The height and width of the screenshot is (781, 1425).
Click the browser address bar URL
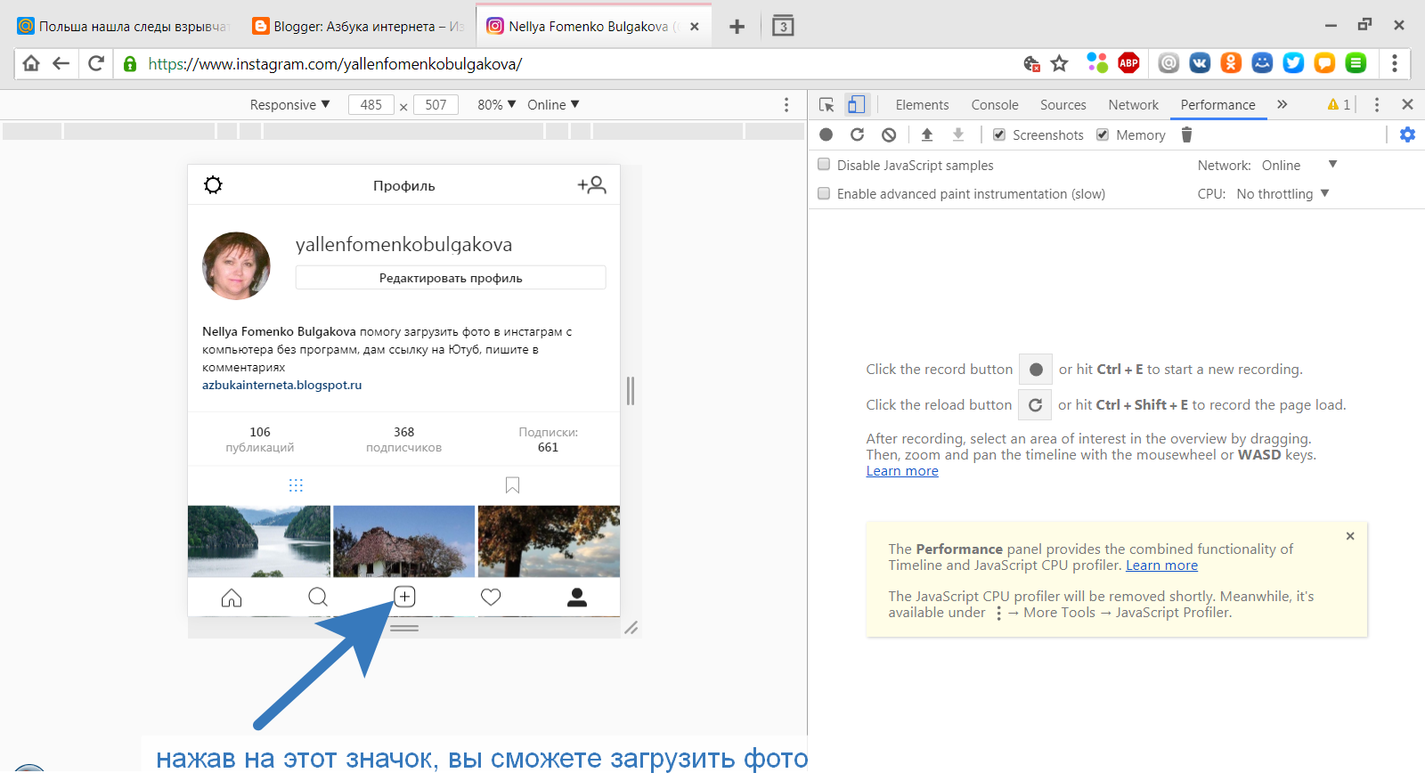click(x=335, y=64)
